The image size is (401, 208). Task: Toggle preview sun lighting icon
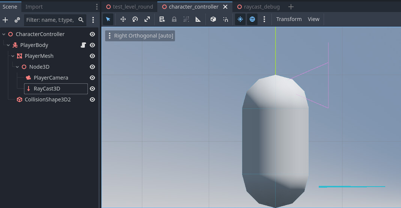pyautogui.click(x=240, y=19)
